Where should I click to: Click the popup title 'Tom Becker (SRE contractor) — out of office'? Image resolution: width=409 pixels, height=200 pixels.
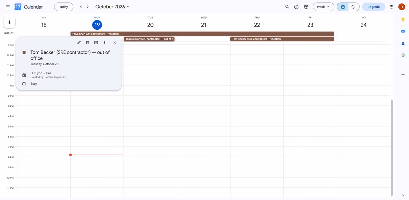(x=70, y=55)
